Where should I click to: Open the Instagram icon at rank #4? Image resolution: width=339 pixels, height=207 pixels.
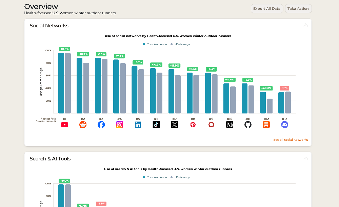120,124
